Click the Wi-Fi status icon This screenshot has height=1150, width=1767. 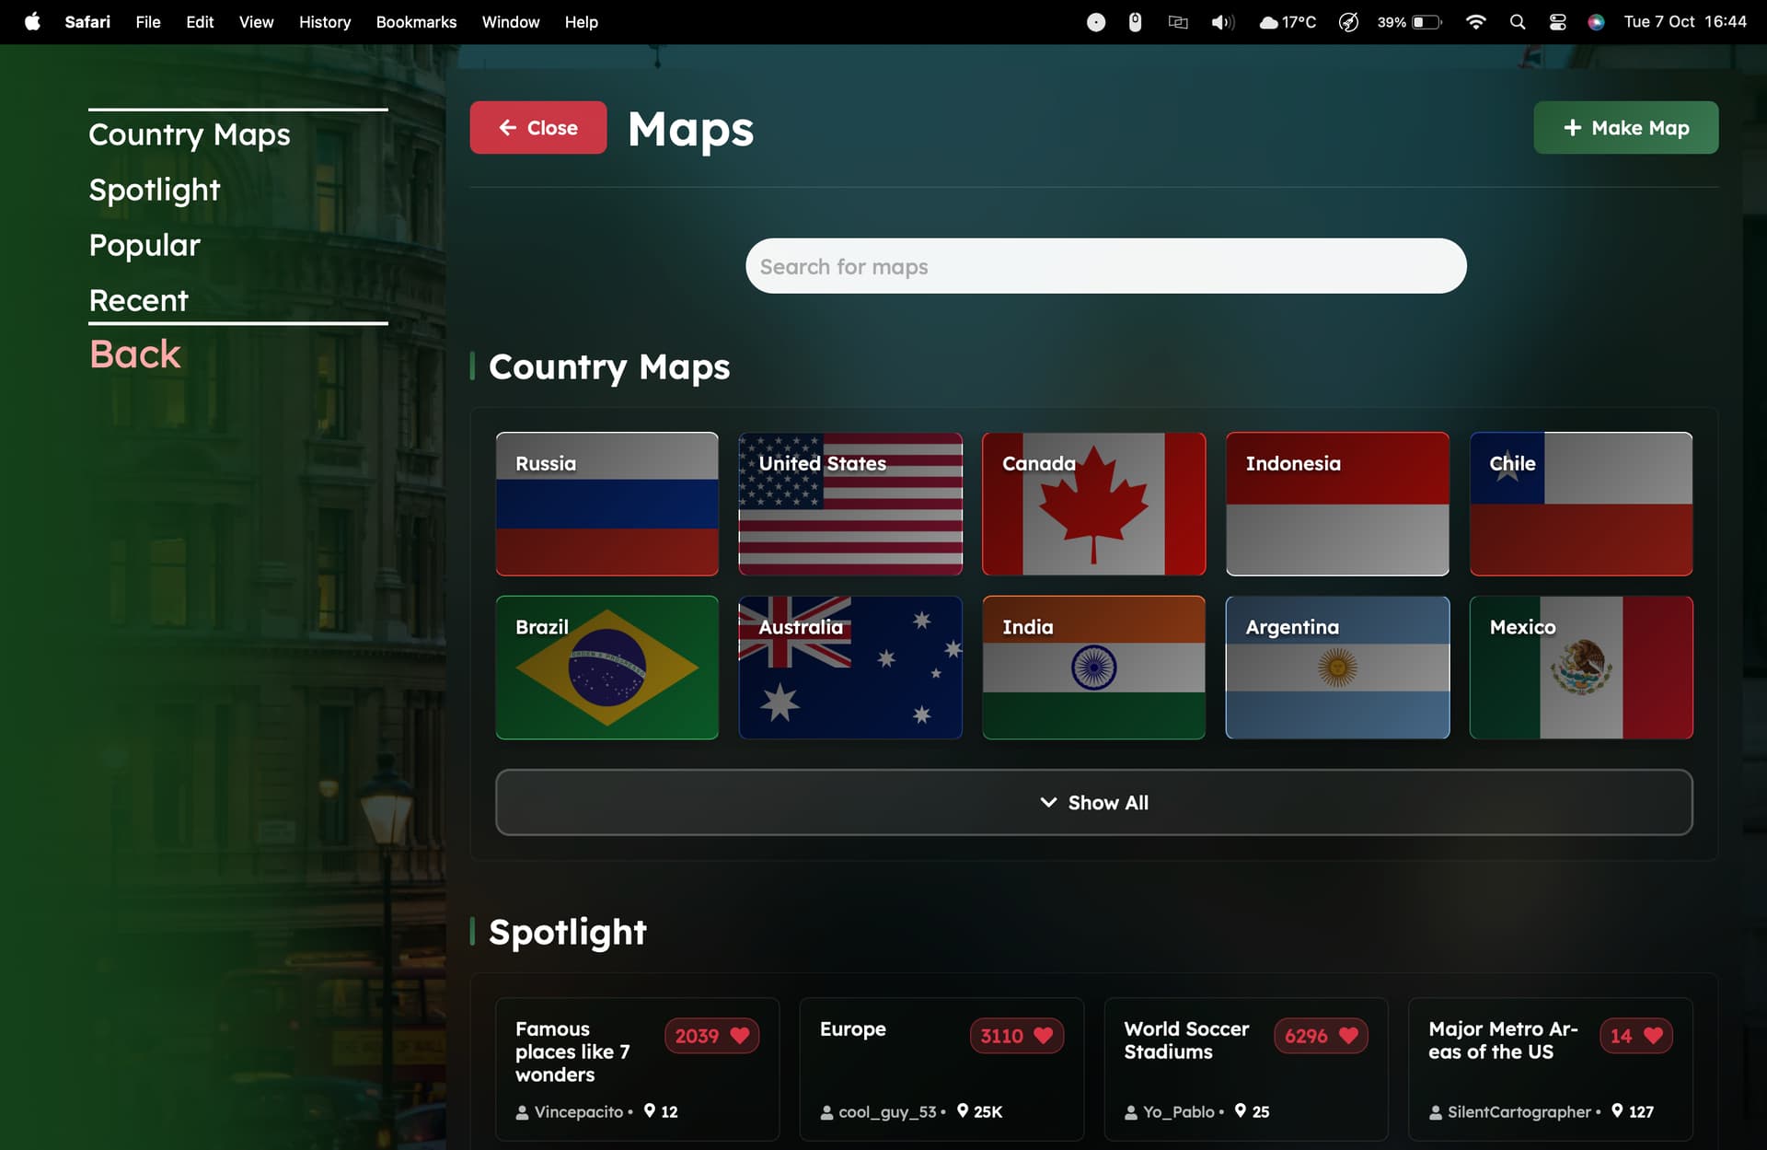pyautogui.click(x=1475, y=22)
